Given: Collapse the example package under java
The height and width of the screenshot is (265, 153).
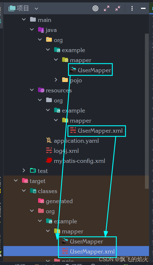Looking at the screenshot, I should (x=48, y=50).
